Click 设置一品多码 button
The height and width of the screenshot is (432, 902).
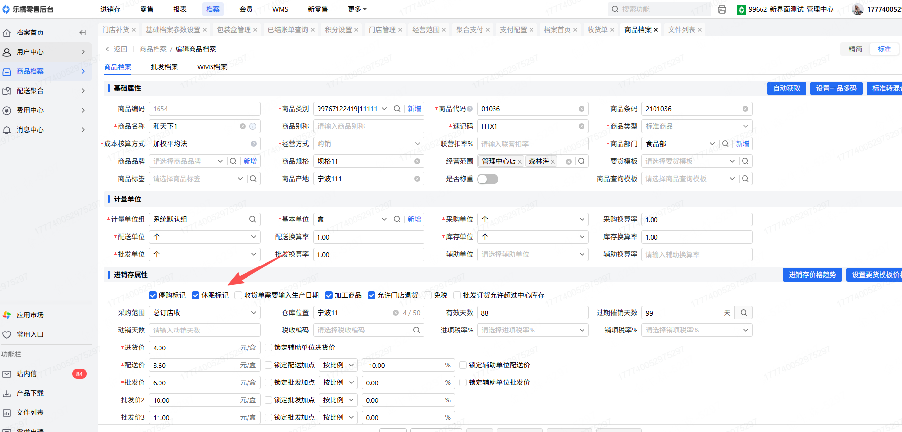tap(836, 88)
